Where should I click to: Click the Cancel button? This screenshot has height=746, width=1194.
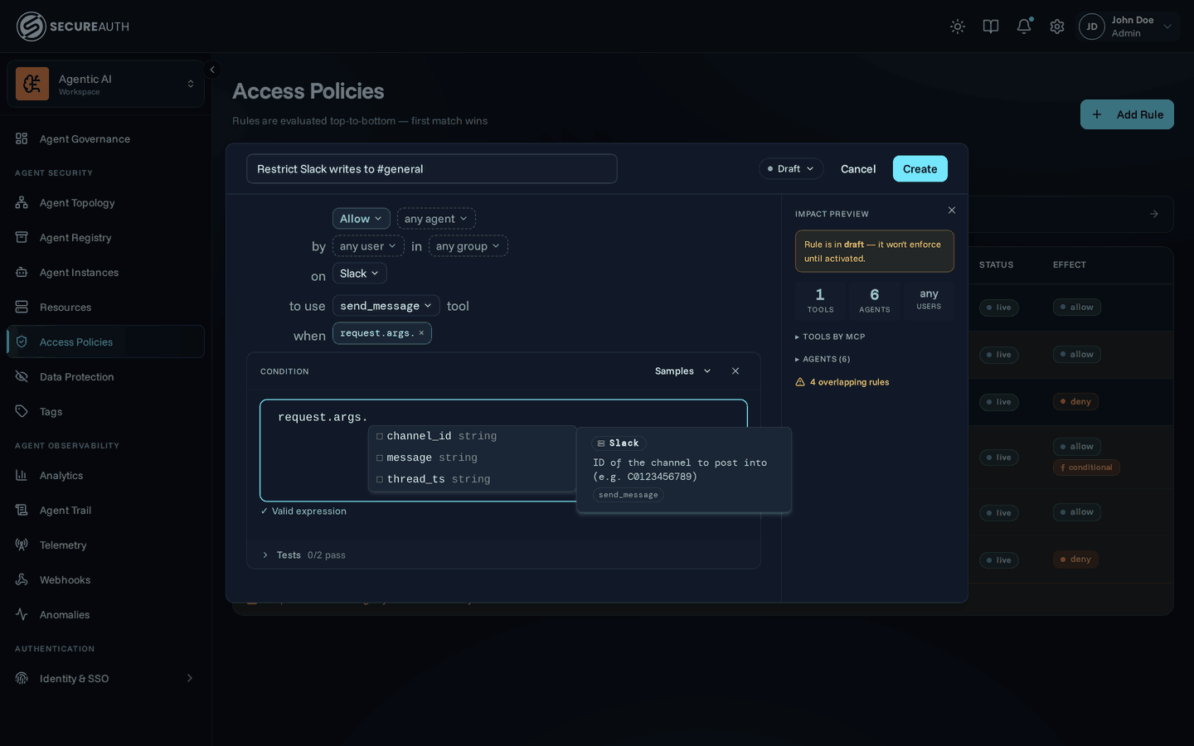pyautogui.click(x=858, y=169)
